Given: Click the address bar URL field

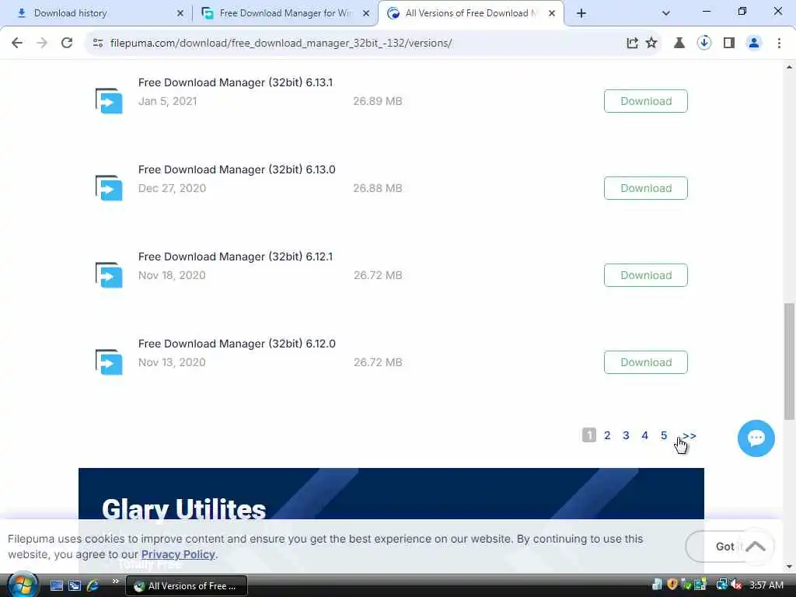Looking at the screenshot, I should (355, 44).
